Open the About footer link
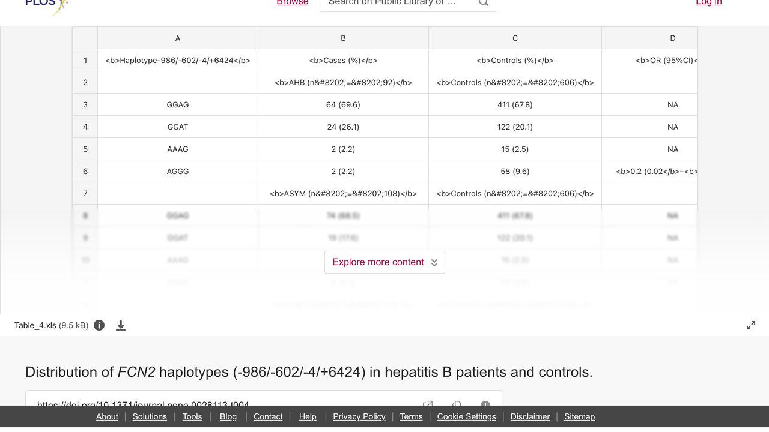Screen dimensions: 769x432 [x=107, y=416]
